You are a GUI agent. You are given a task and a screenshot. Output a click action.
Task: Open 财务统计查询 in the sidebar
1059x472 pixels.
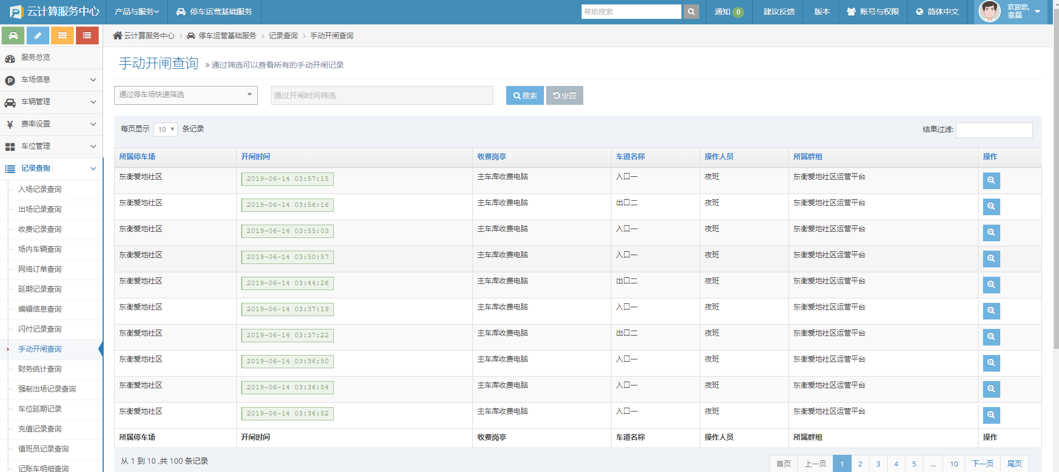(x=40, y=369)
